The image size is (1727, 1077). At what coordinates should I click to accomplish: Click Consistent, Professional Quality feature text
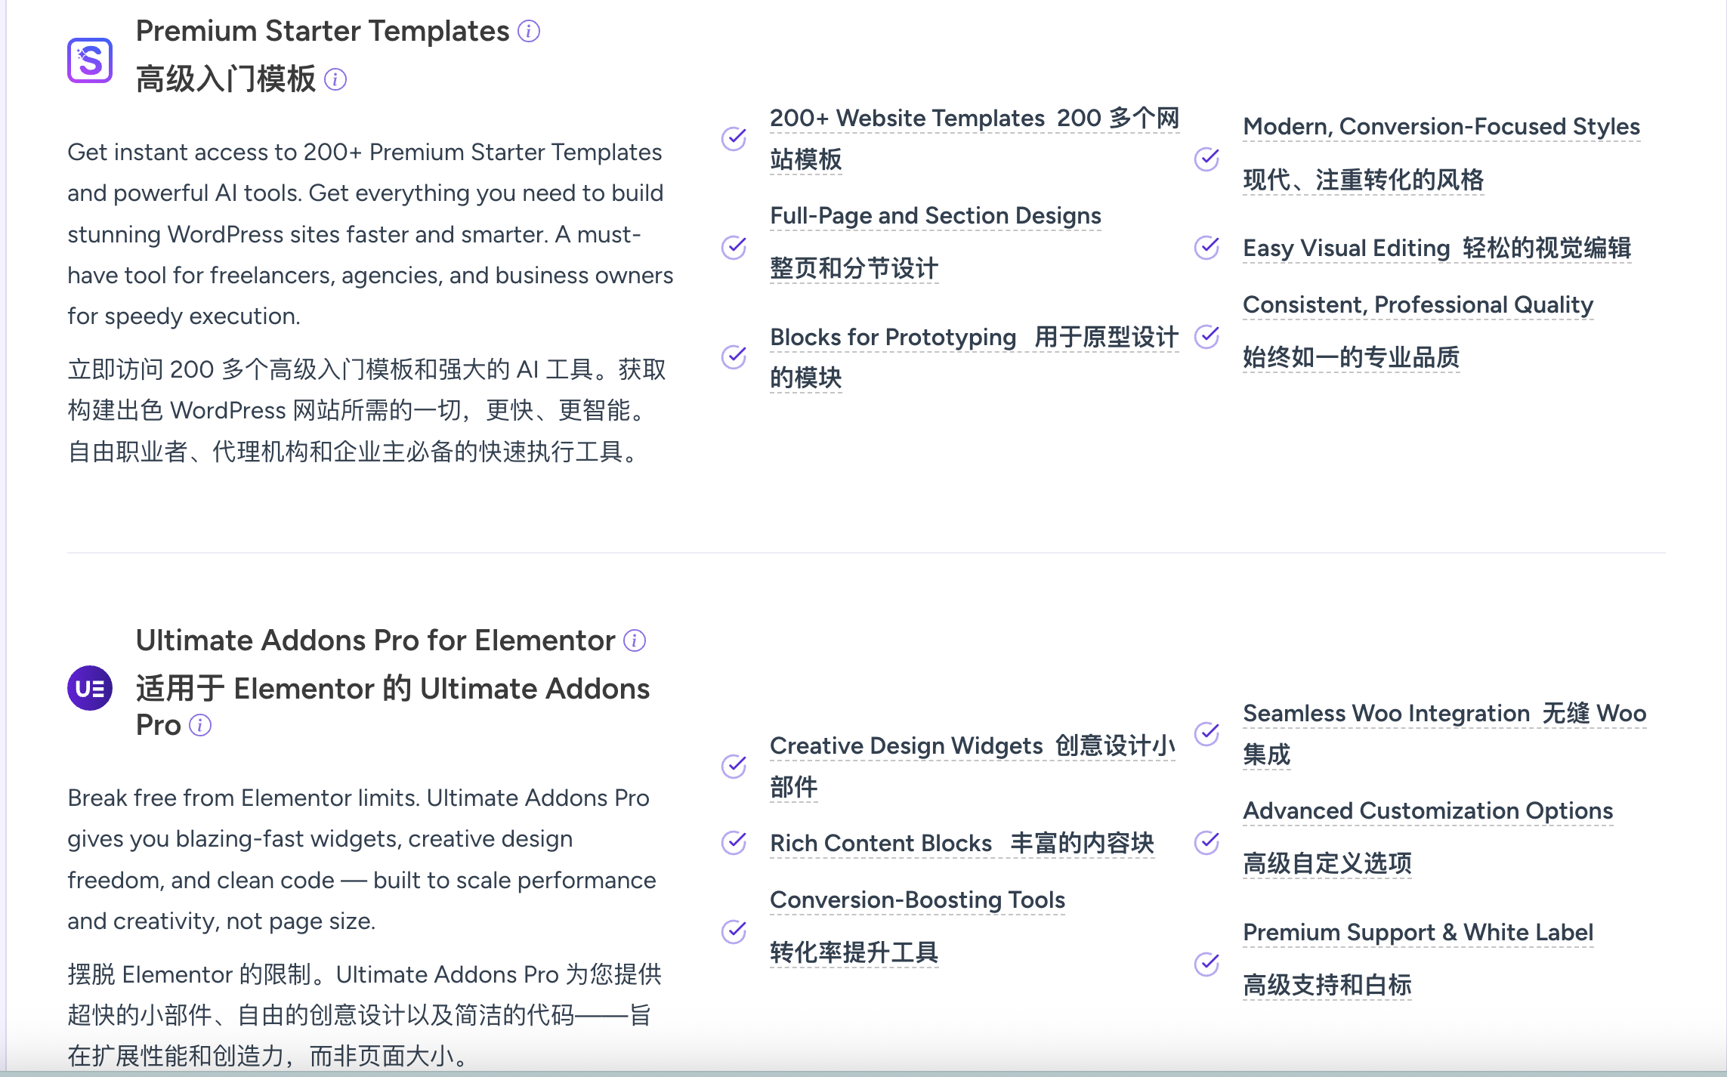(1418, 305)
